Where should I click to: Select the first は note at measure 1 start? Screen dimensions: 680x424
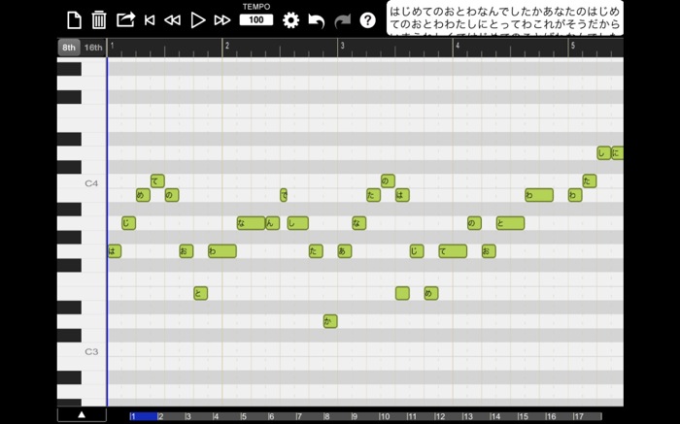115,251
